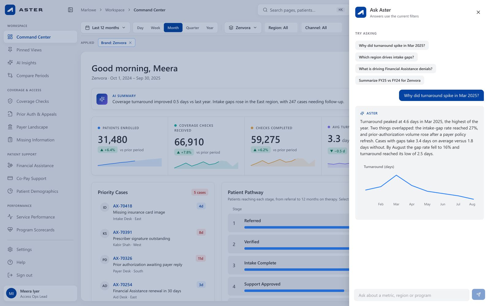Open Settings gear icon
This screenshot has height=306, width=490.
tap(10, 249)
